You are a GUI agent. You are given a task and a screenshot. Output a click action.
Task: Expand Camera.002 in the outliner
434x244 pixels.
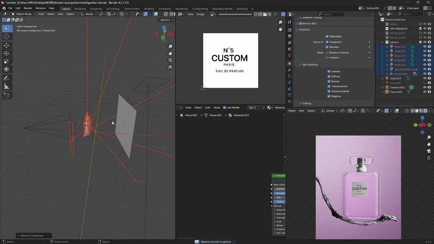coord(383,87)
